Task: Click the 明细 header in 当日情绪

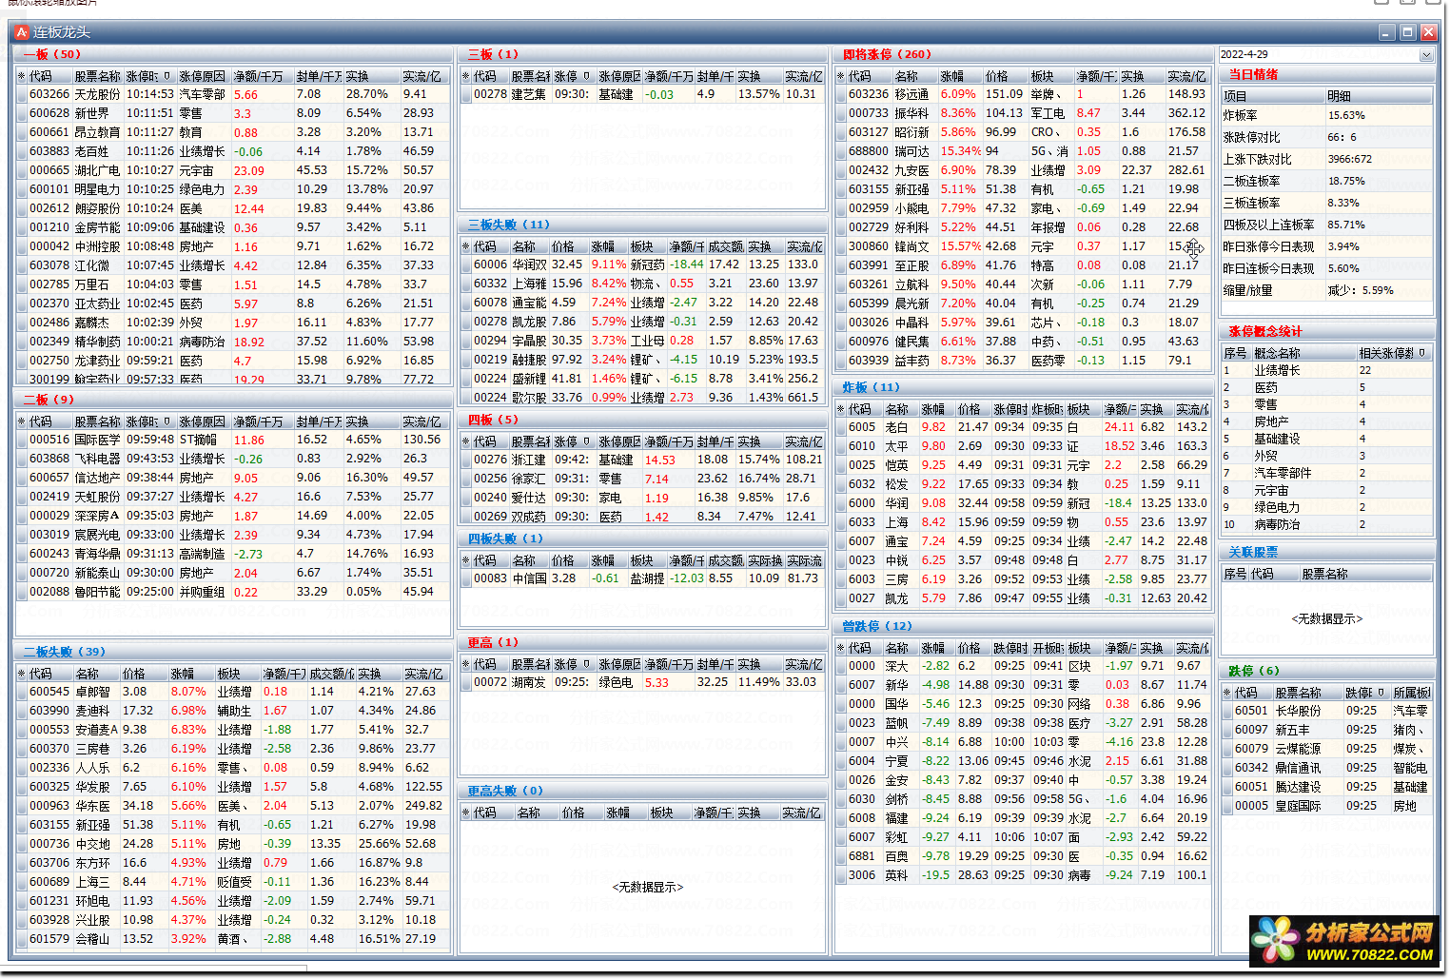Action: coord(1378,96)
